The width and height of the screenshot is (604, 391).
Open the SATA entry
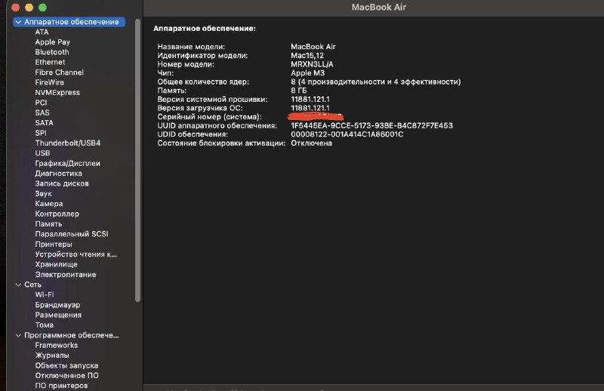point(44,123)
